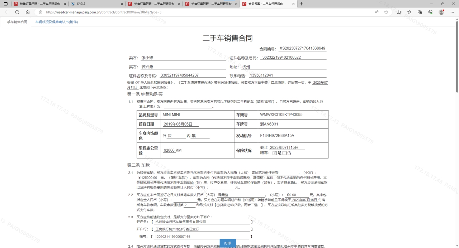
Task: Edit the 联系电话 field 13958112041
Action: (288, 76)
